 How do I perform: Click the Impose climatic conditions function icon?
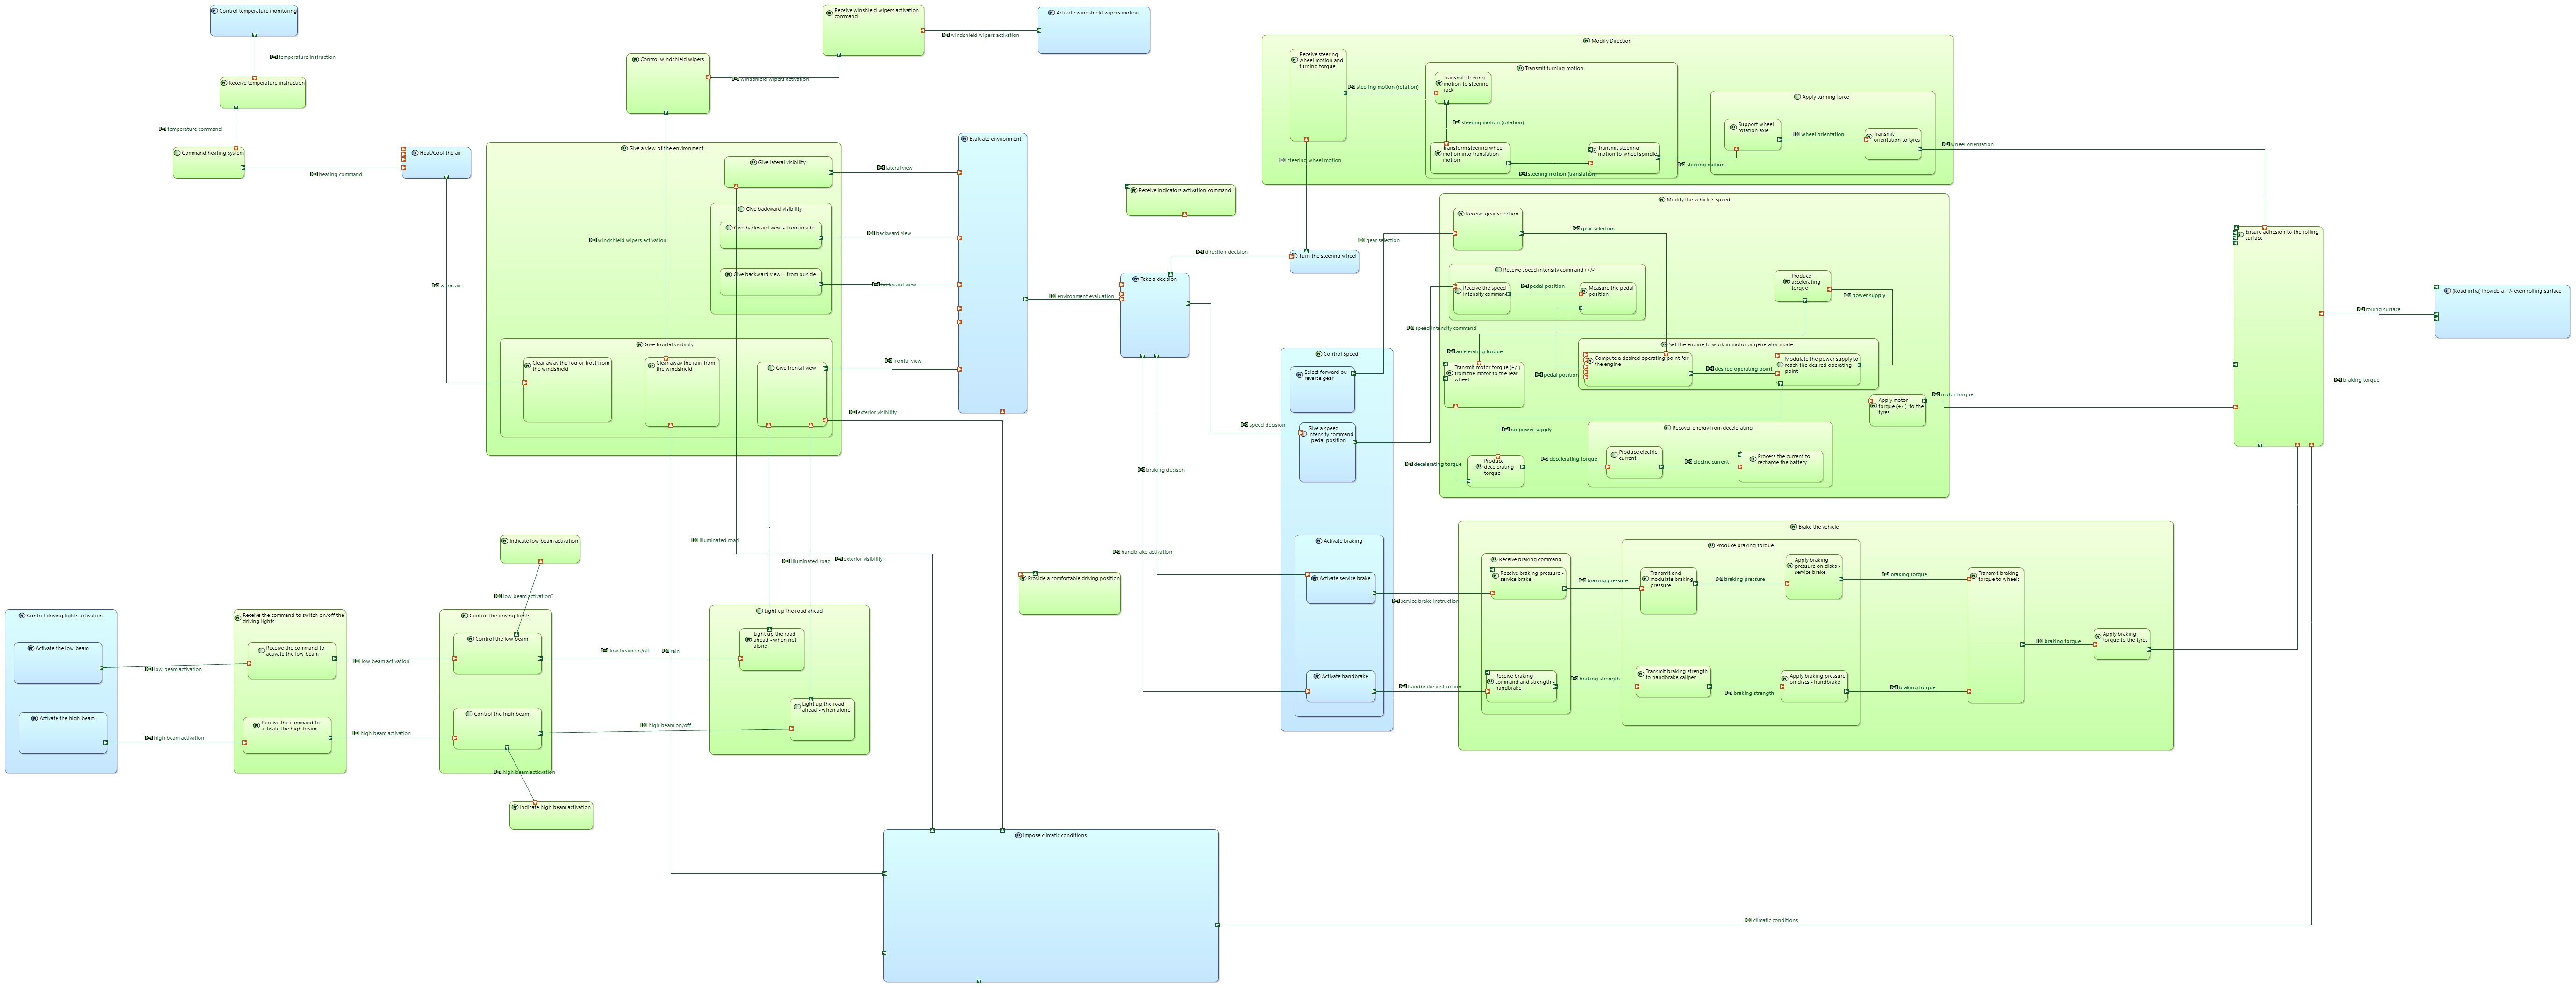point(1017,835)
